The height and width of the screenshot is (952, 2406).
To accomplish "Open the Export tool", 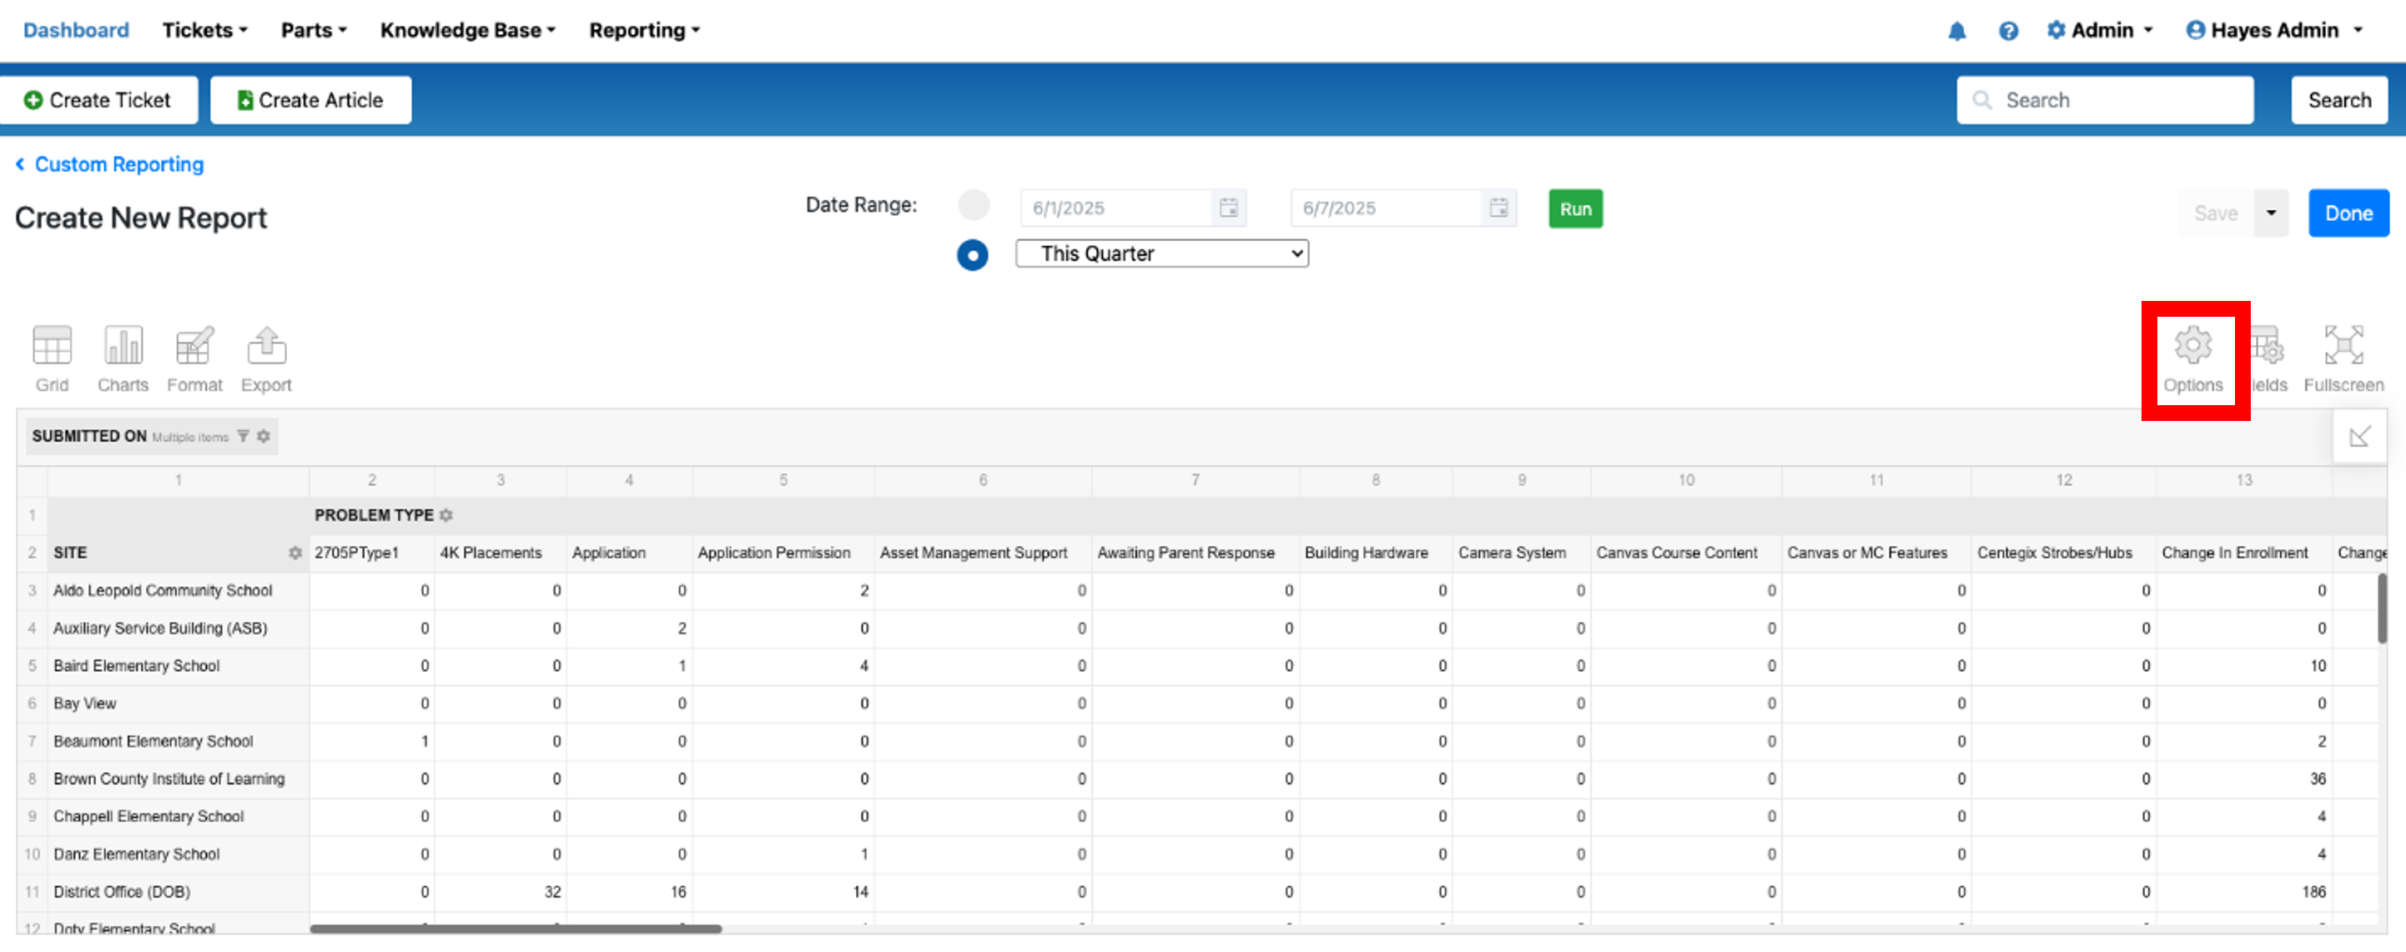I will pos(266,359).
